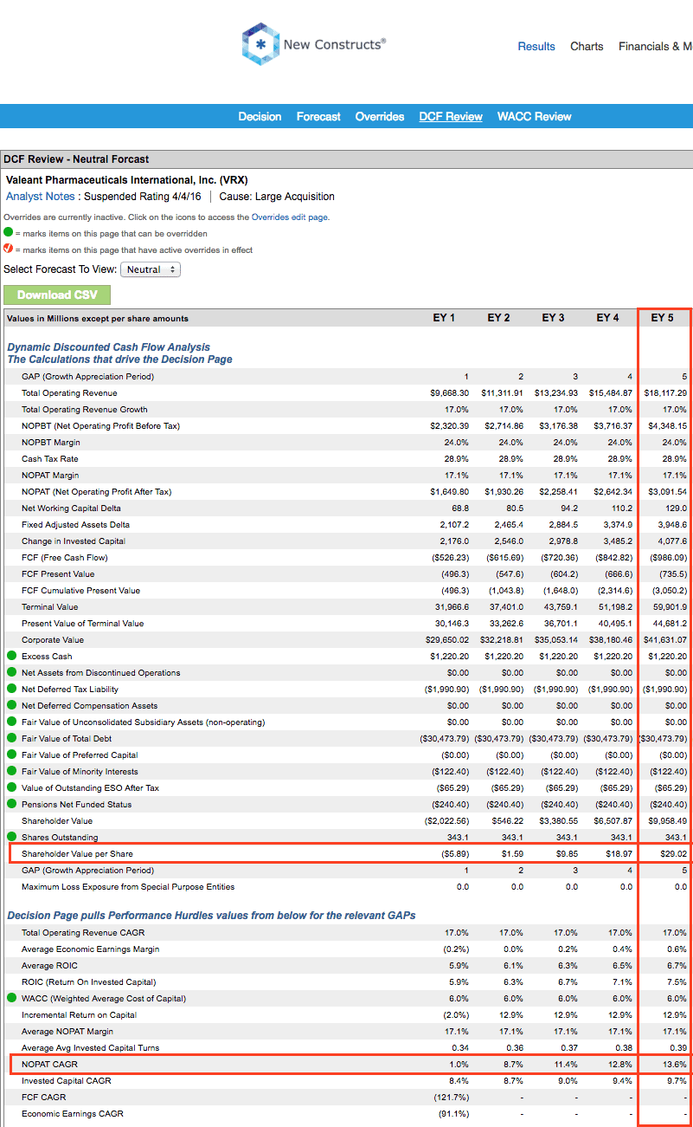Click the Download CSV button
The height and width of the screenshot is (1127, 693).
tap(57, 295)
